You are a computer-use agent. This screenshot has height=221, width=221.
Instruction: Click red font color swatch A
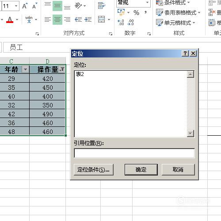(x=10, y=19)
